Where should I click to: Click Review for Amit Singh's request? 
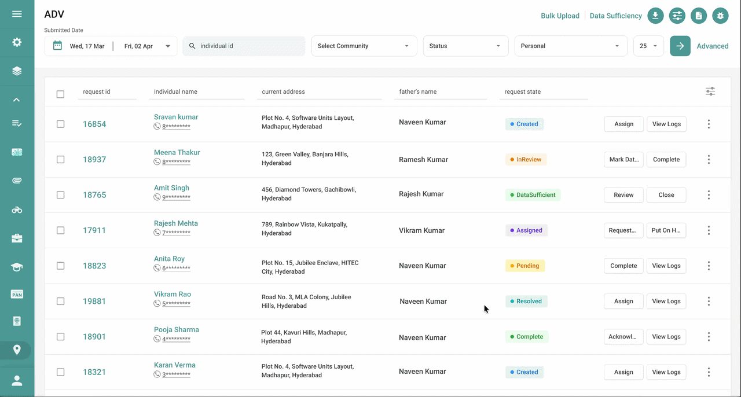coord(623,195)
